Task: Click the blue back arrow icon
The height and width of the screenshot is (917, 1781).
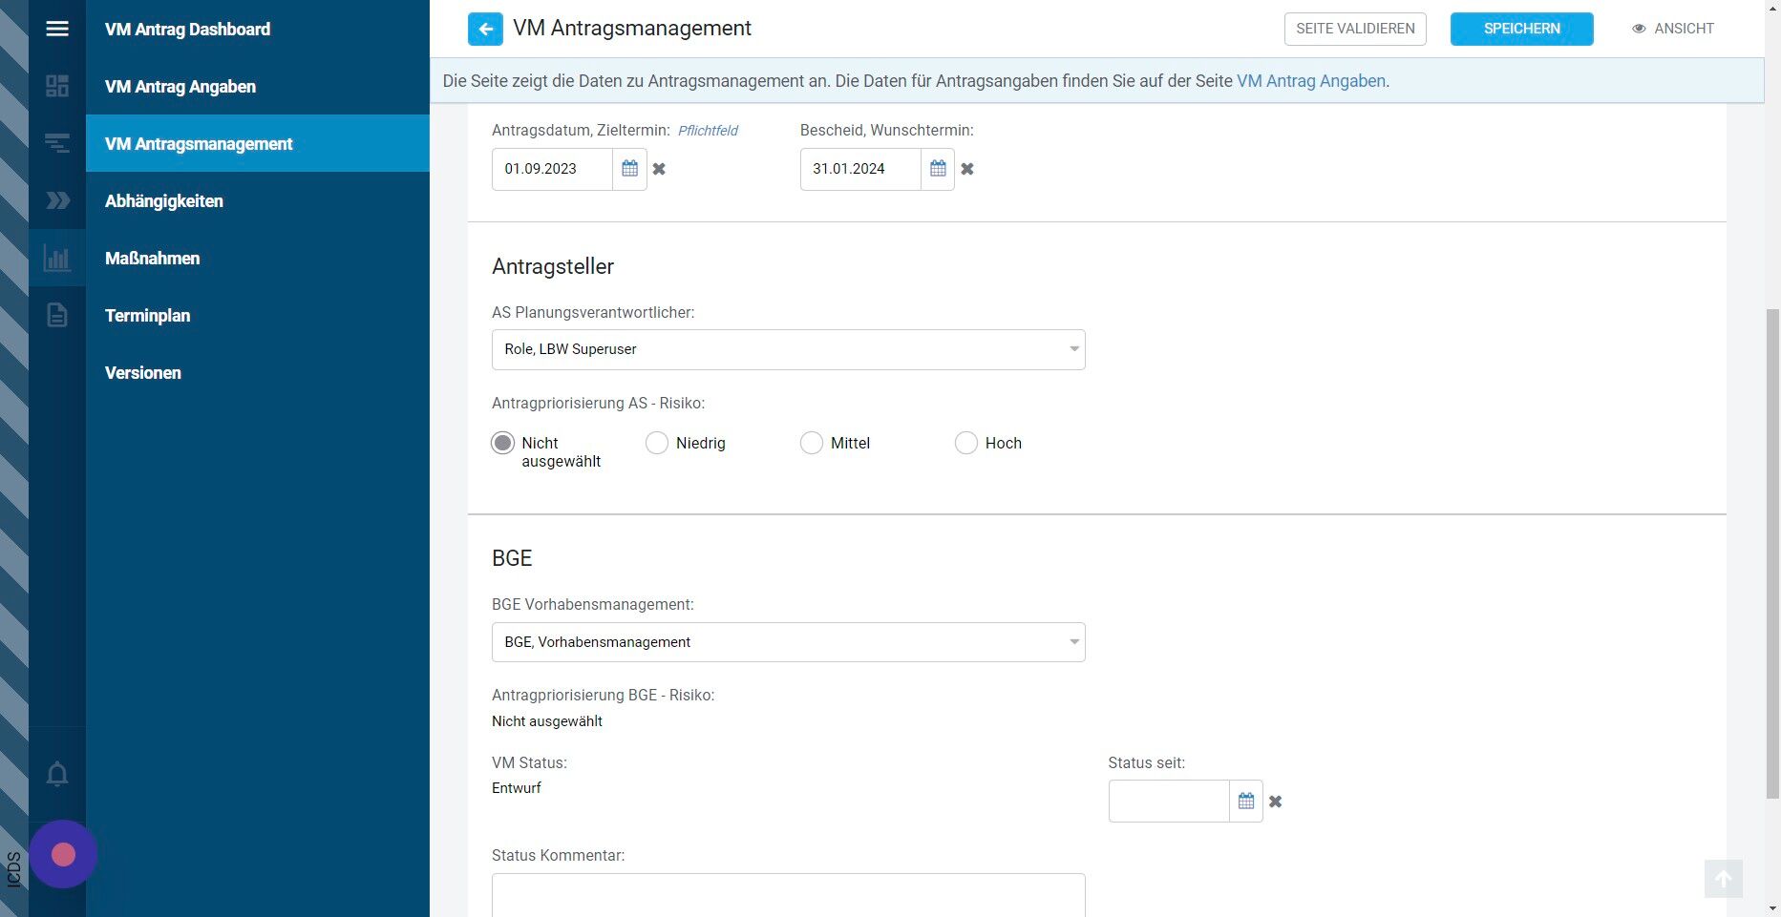Action: tap(485, 29)
